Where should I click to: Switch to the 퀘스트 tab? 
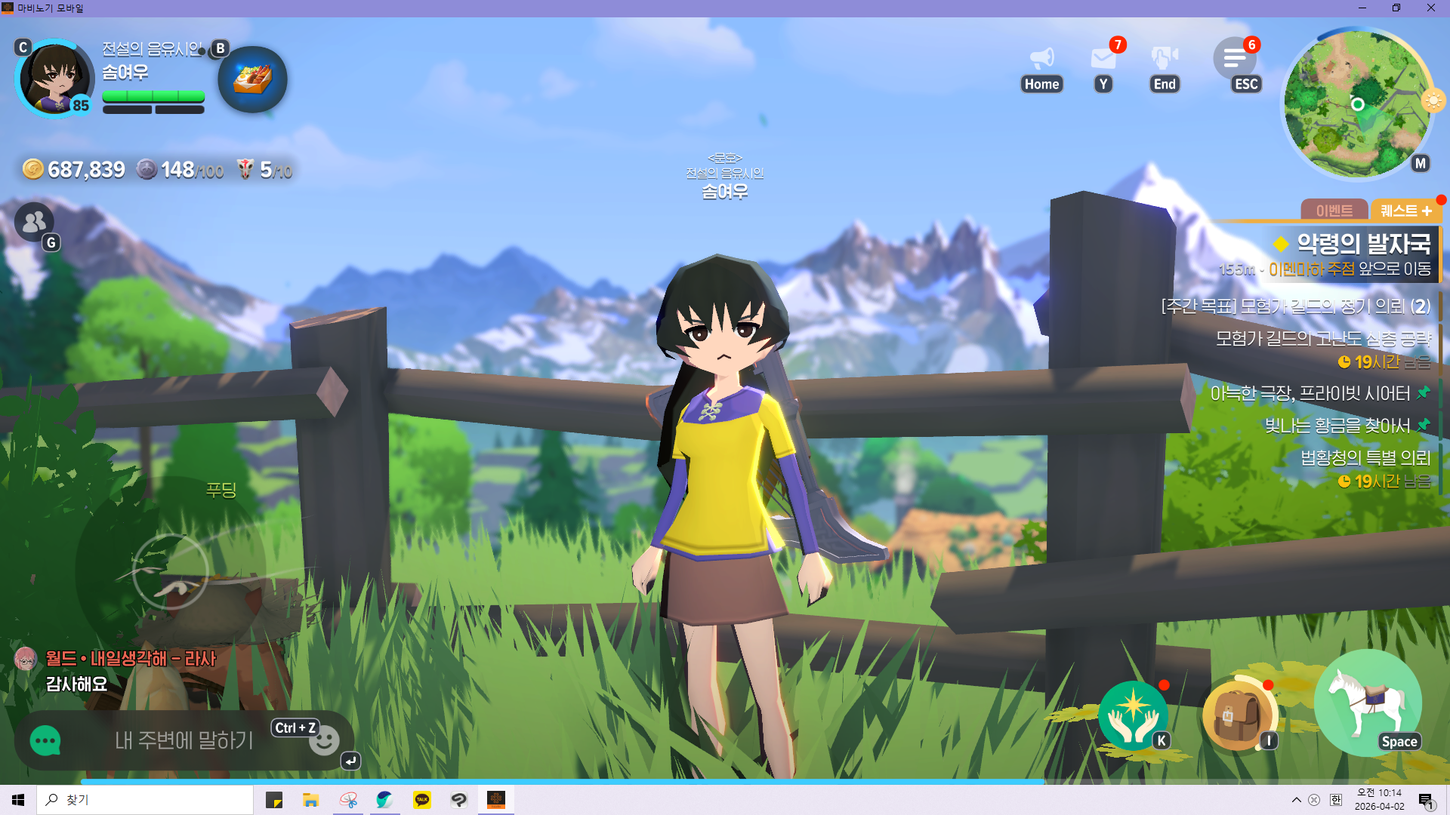point(1405,211)
